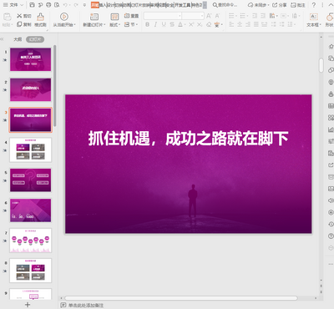The height and width of the screenshot is (309, 334).
Task: Select the Insert (插入) ribbon tab
Action: (103, 5)
